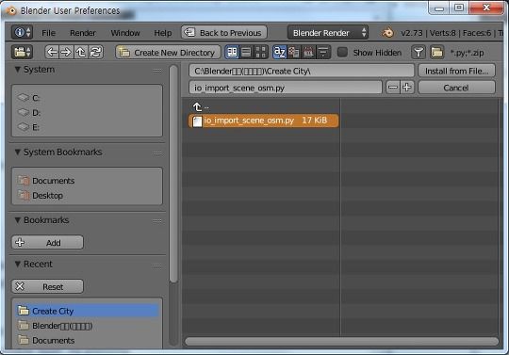Click the Blender logo icon in header
This screenshot has height=355, width=509.
point(387,33)
